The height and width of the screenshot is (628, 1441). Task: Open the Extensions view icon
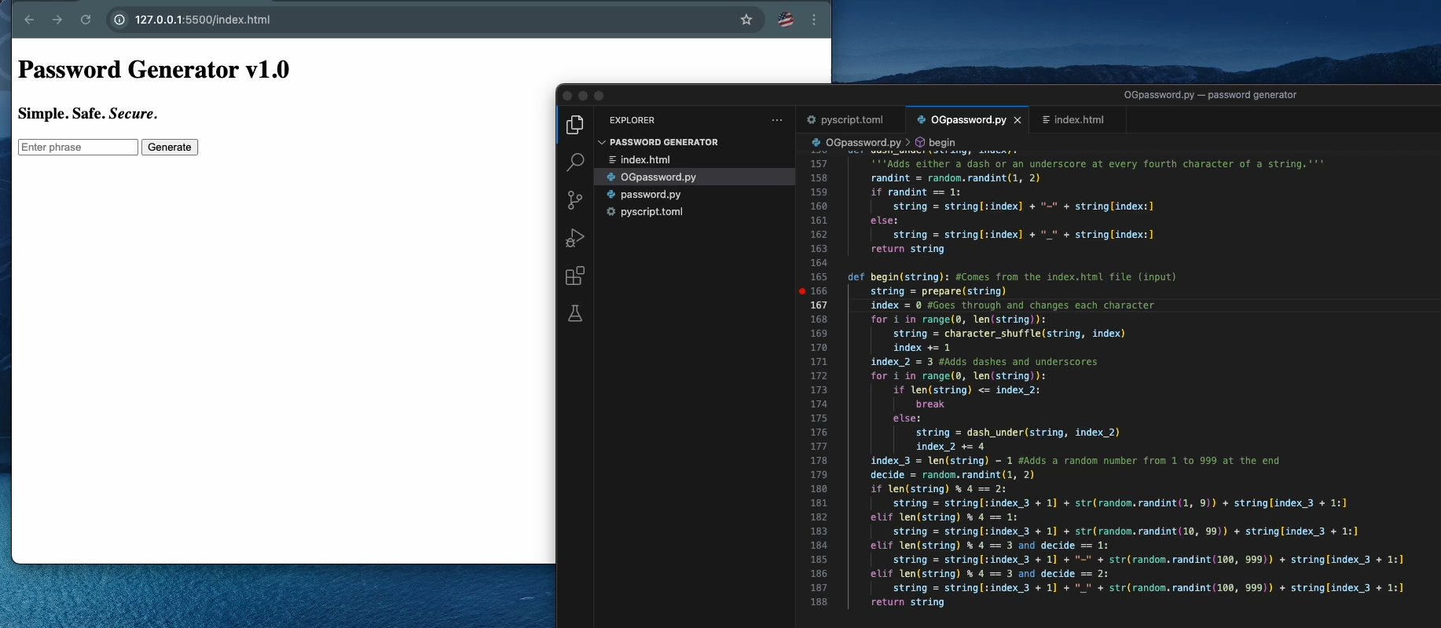pos(575,276)
